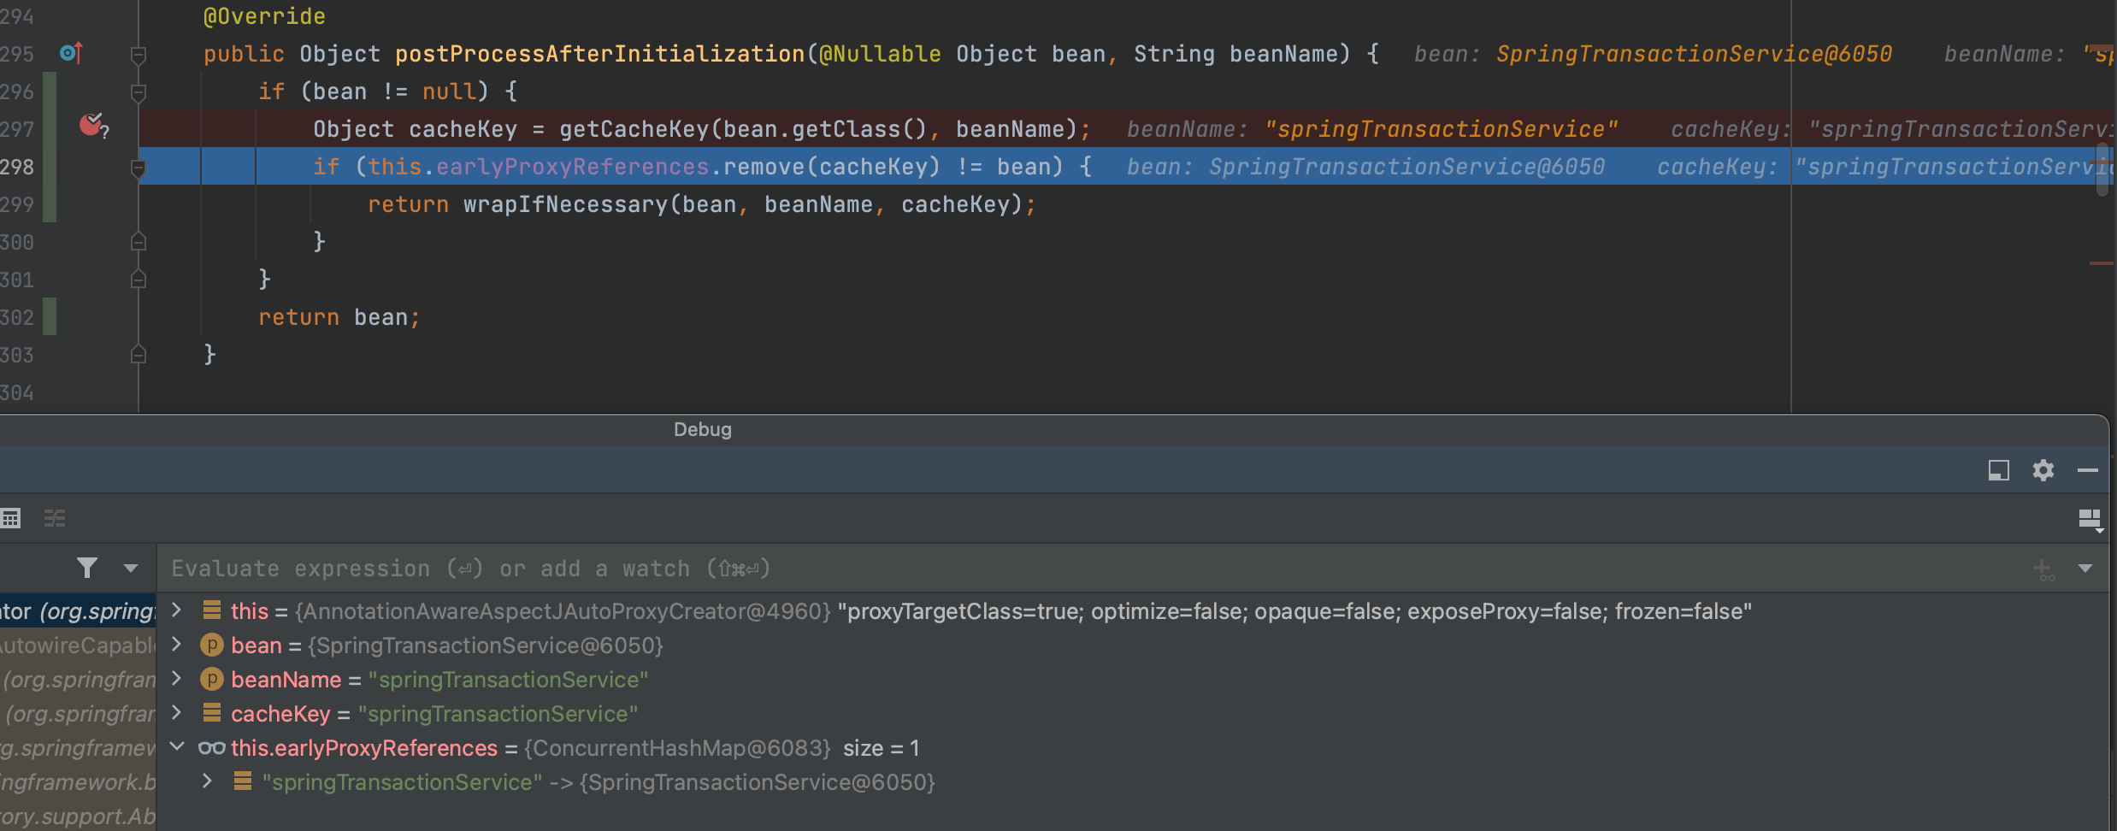
Task: Open the debugger Layout Settings icon
Action: click(x=2090, y=519)
